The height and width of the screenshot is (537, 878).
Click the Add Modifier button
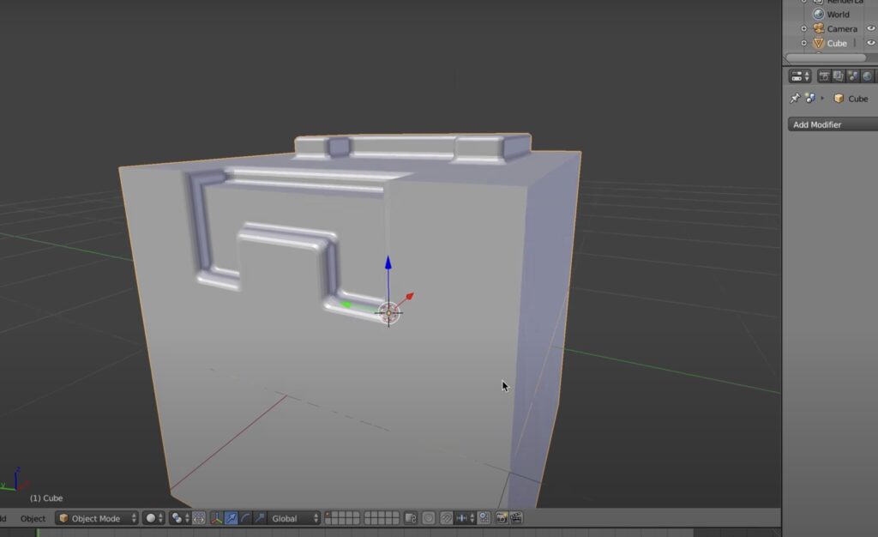[833, 124]
